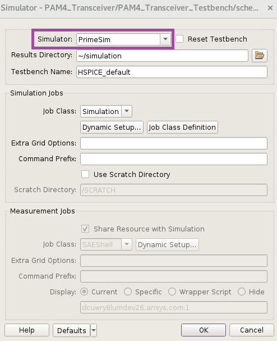Select the Hide display radio button
Viewport: 277px width, 341px height.
242,292
